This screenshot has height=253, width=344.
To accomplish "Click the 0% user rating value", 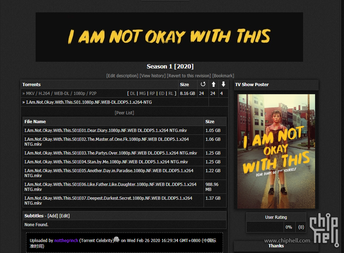I will 289,227.
